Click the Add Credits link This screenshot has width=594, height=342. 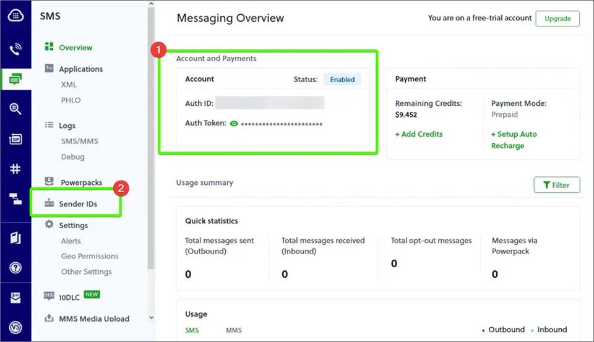pyautogui.click(x=419, y=134)
